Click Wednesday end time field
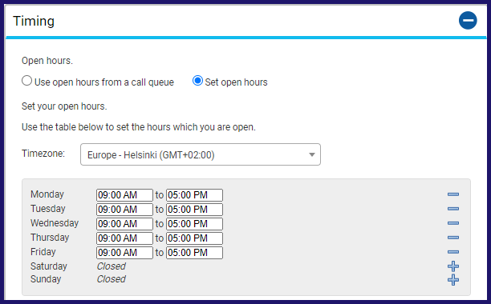Screen dimensions: 491x304 click(x=194, y=224)
